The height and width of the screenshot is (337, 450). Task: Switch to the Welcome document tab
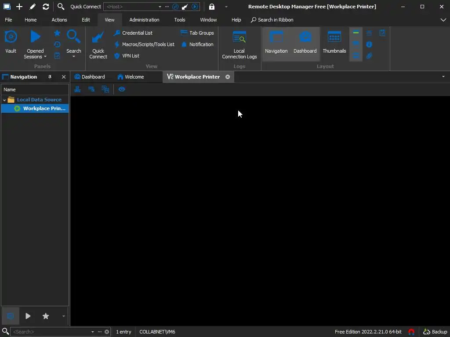(131, 77)
